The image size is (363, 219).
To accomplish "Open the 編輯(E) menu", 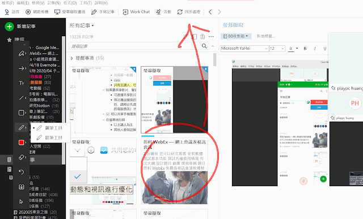I will tap(23, 3).
